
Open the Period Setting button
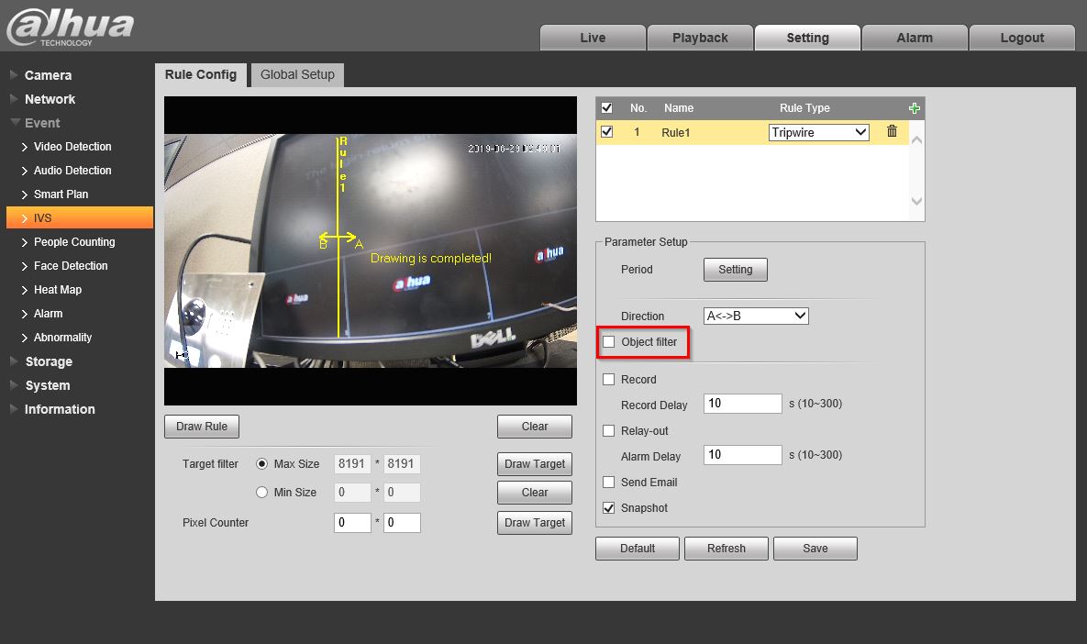click(x=735, y=270)
